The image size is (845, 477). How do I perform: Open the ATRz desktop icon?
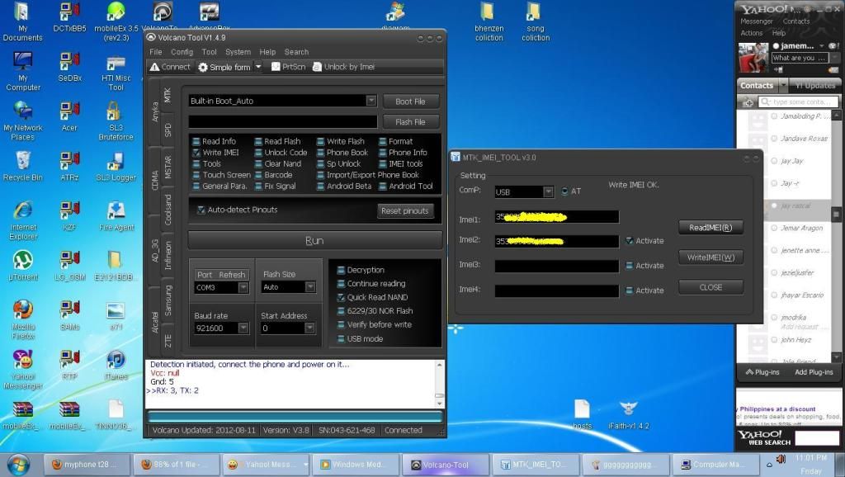pyautogui.click(x=69, y=166)
